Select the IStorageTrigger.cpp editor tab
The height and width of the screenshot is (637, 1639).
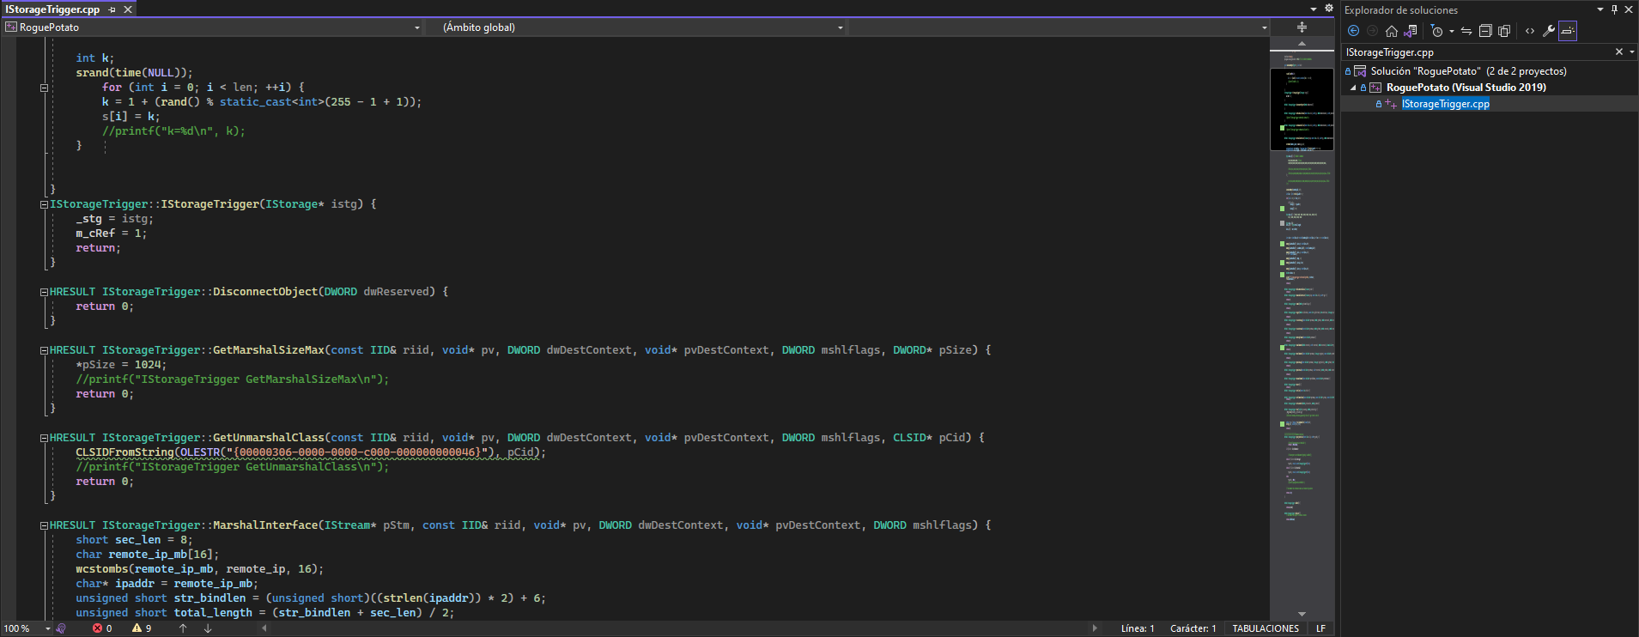click(x=53, y=9)
